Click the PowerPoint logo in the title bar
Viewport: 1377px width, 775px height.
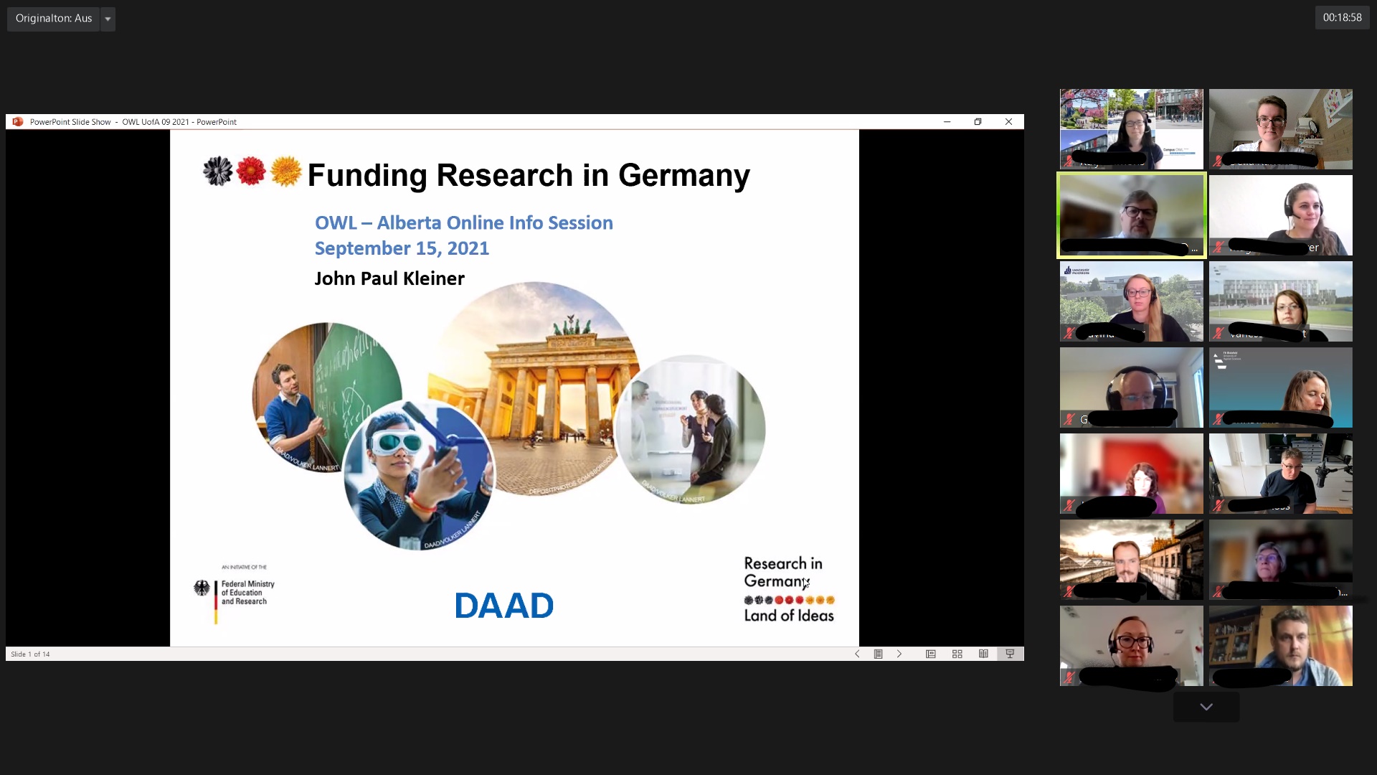[18, 122]
